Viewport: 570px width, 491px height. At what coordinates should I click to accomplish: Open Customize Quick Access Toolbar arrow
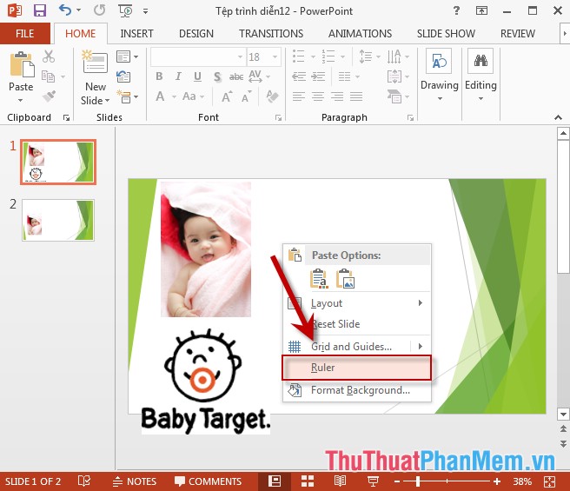145,11
